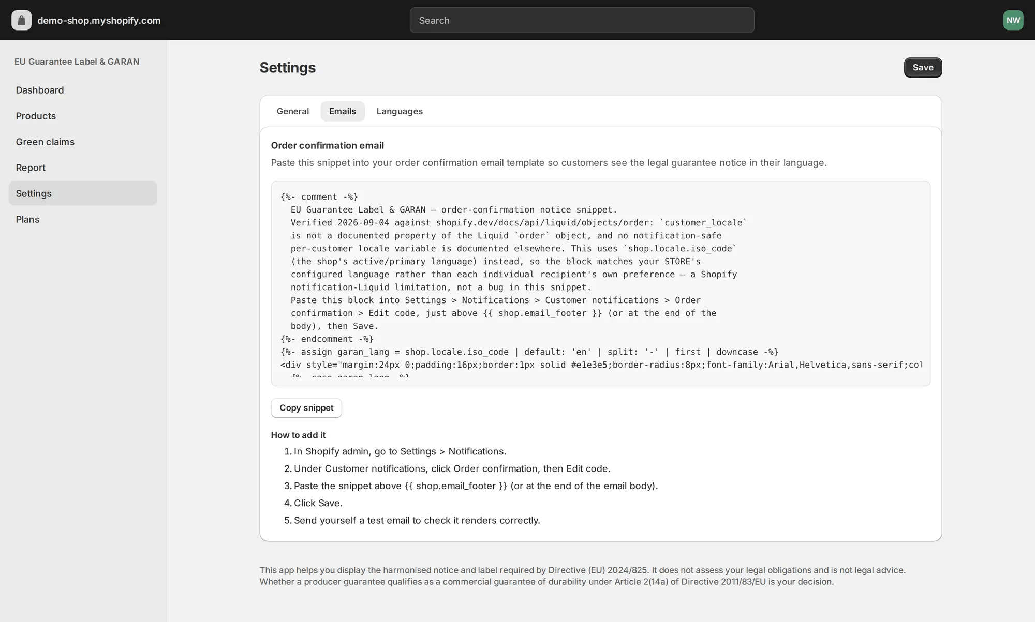
Task: Click the Save button
Action: 923,67
